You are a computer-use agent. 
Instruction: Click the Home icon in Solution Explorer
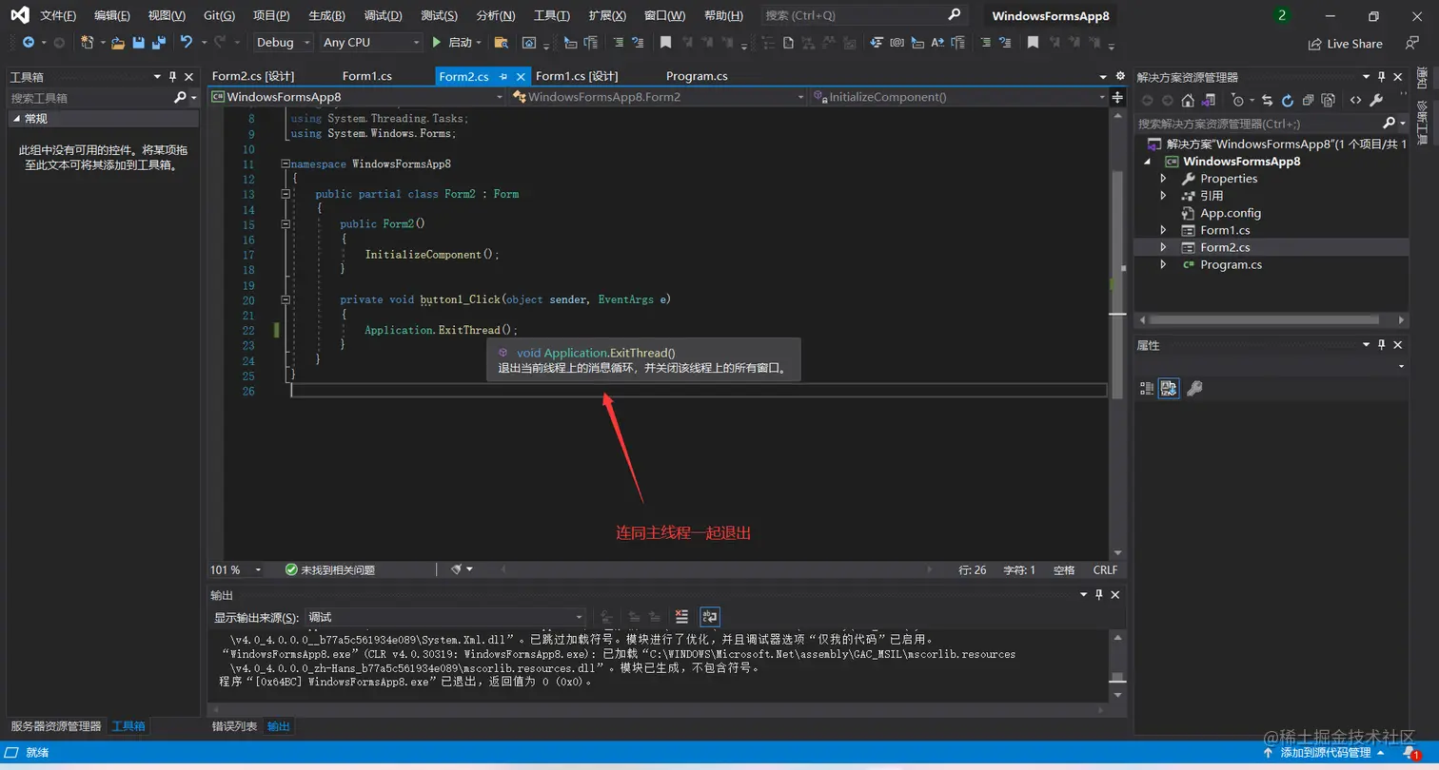pyautogui.click(x=1188, y=100)
